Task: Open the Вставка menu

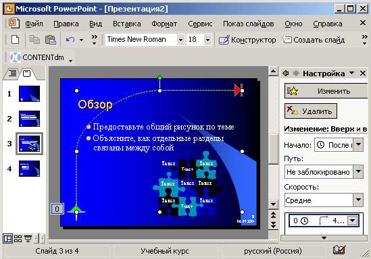Action: [x=127, y=24]
